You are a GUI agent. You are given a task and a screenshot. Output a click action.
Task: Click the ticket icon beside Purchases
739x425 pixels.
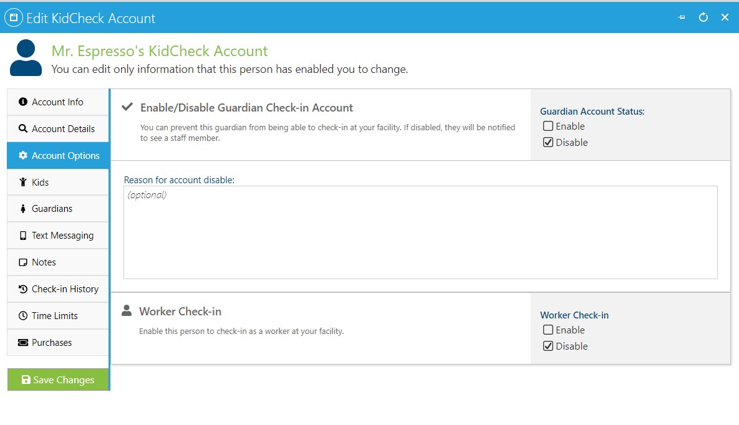click(22, 343)
